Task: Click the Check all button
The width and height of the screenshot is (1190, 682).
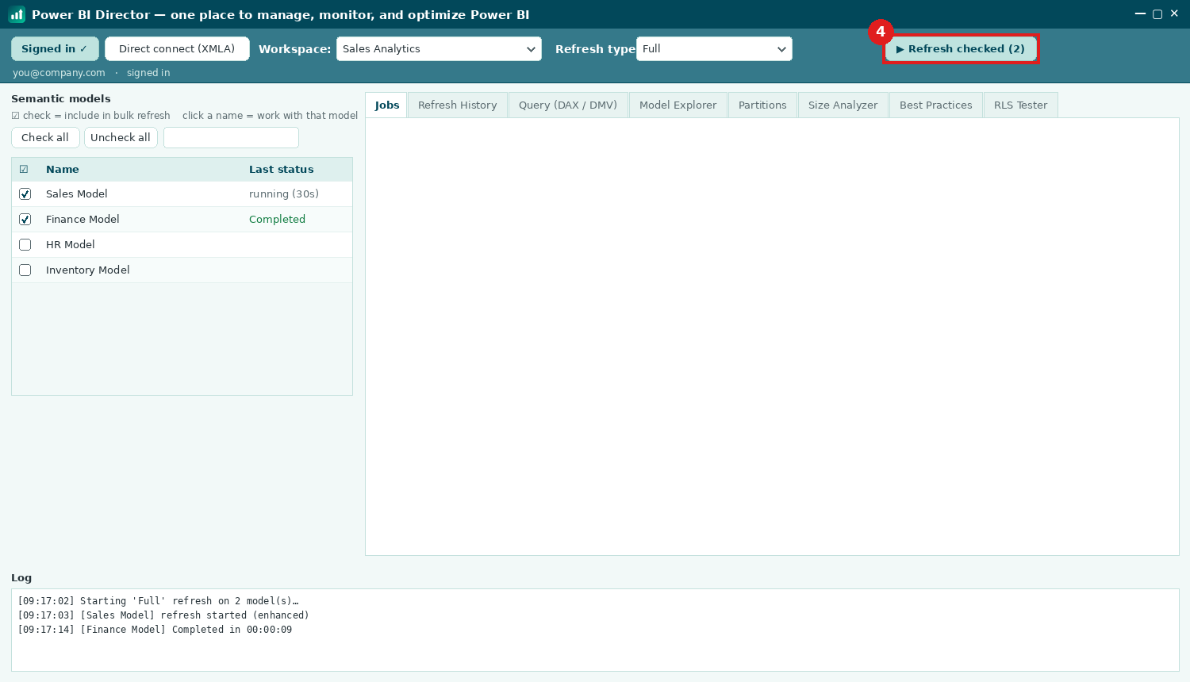Action: 45,137
